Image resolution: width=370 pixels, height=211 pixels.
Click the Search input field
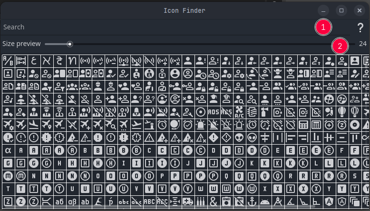click(176, 27)
